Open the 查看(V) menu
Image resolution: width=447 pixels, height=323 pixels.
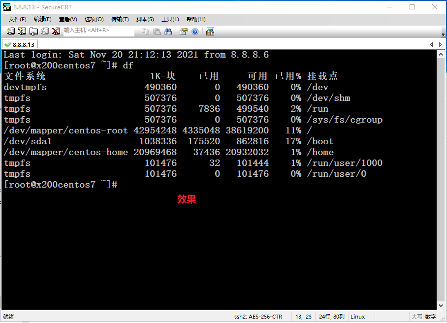[68, 19]
